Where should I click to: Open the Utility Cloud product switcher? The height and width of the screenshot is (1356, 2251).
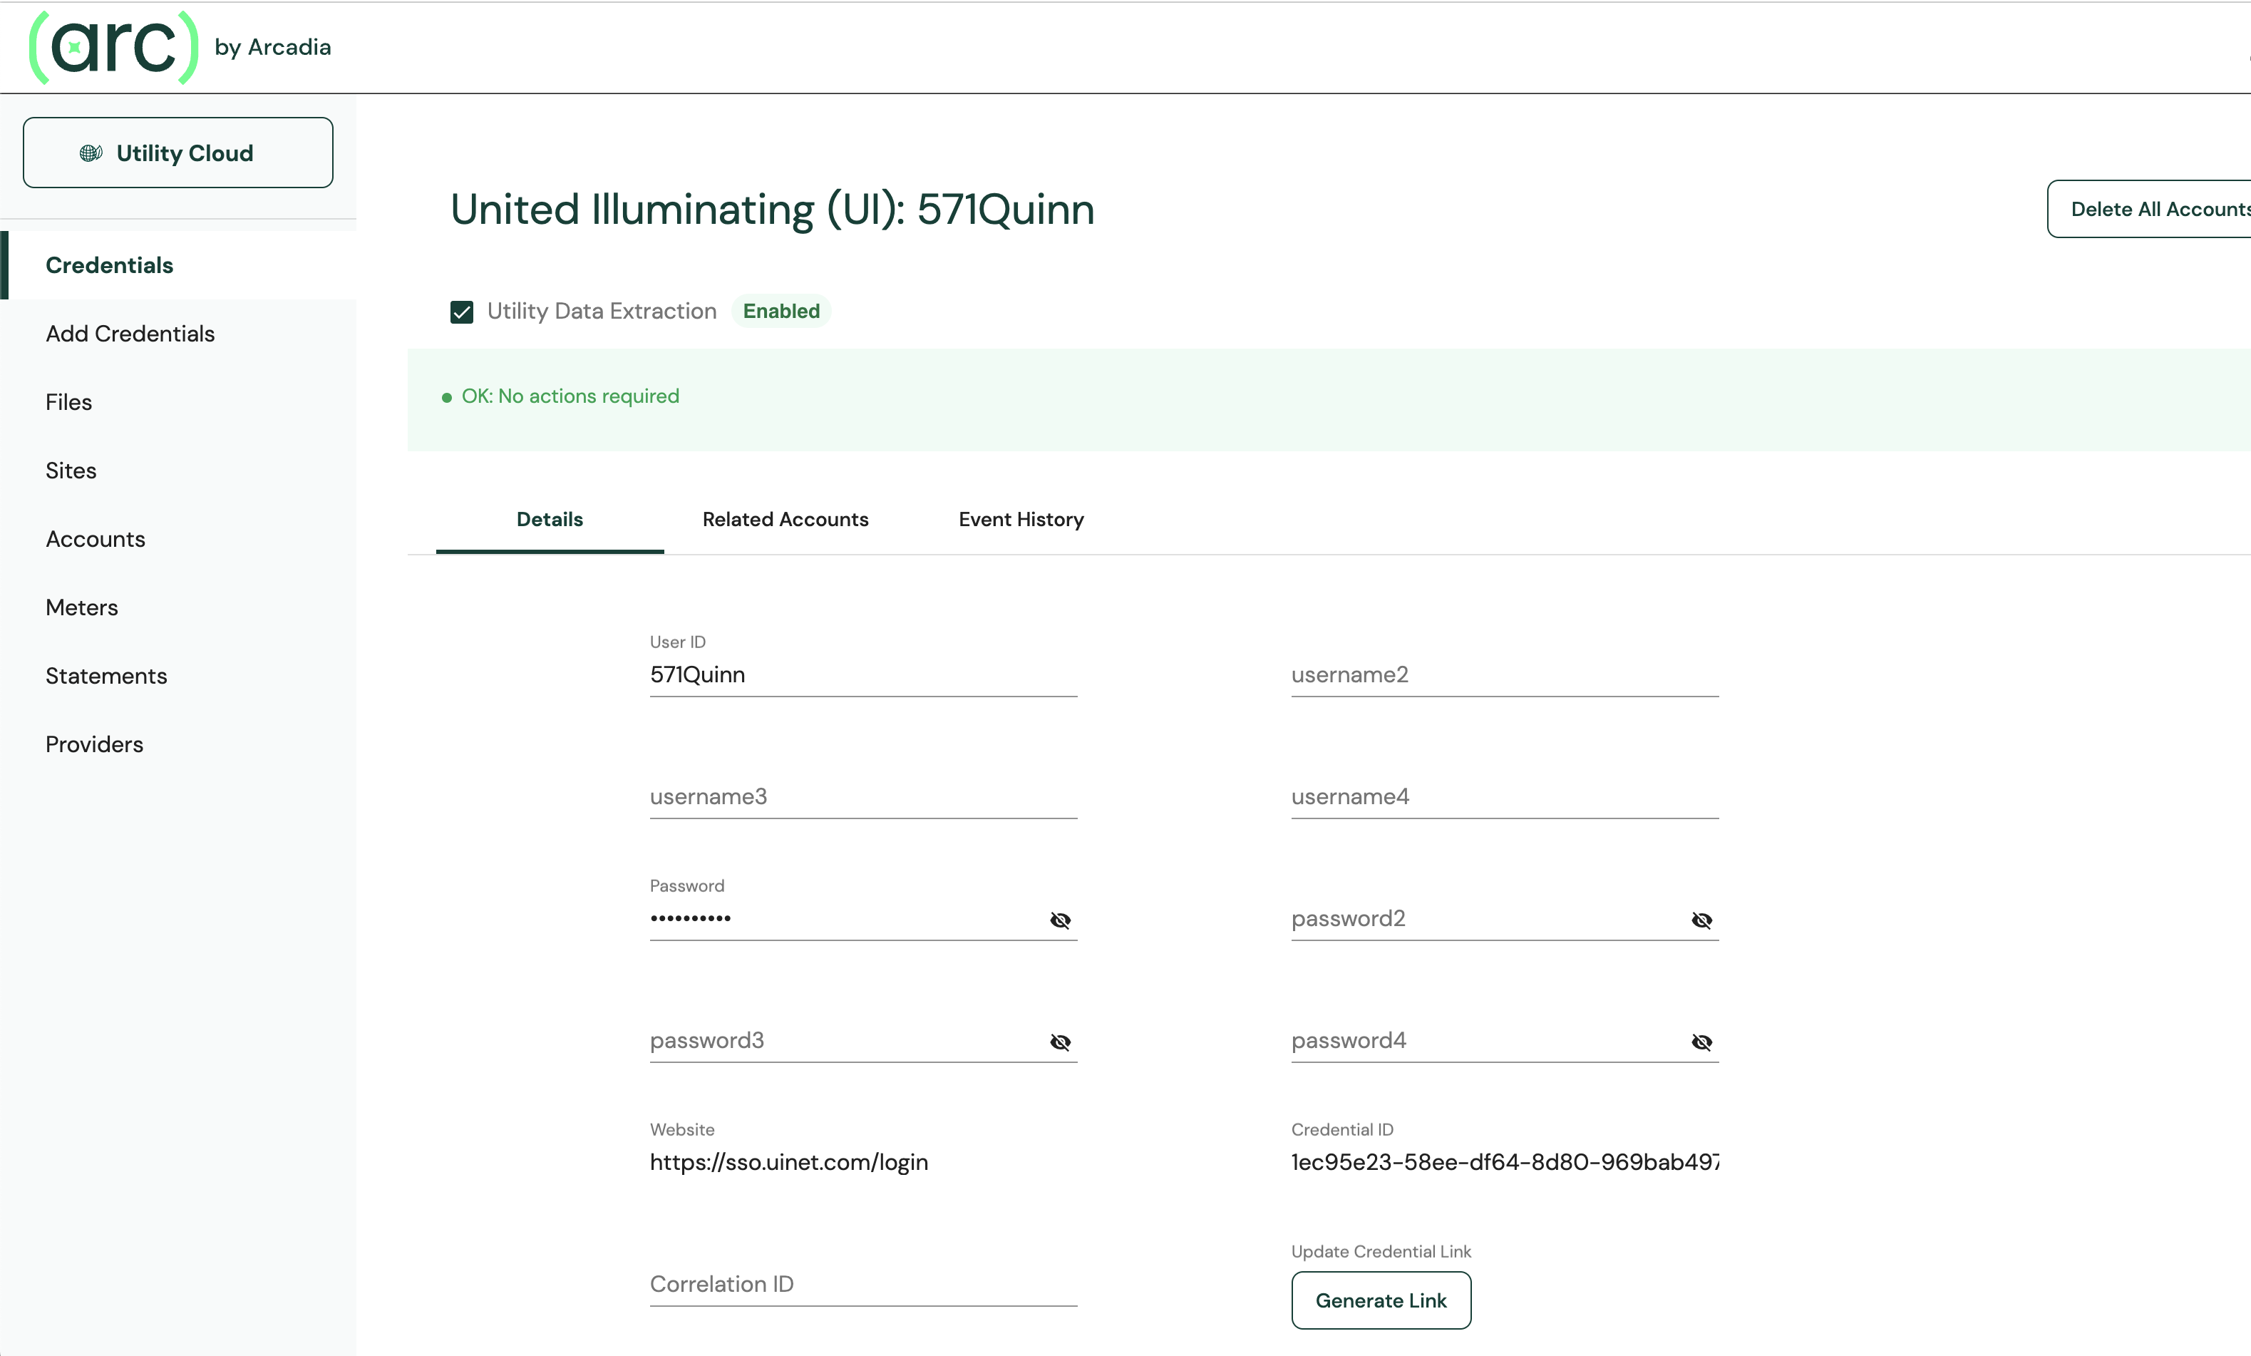[178, 153]
